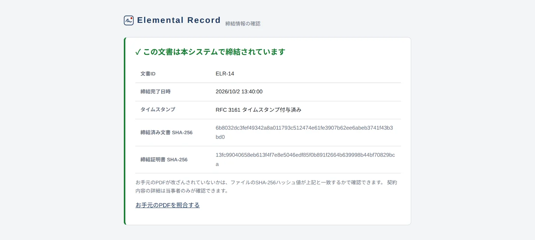Click the green checkmark in the heading

point(138,52)
